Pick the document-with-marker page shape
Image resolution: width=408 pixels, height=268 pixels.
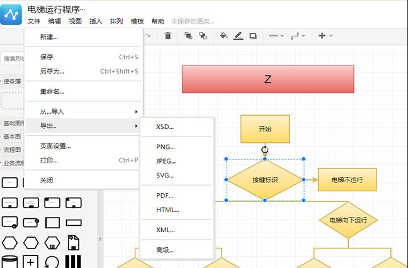[74, 243]
